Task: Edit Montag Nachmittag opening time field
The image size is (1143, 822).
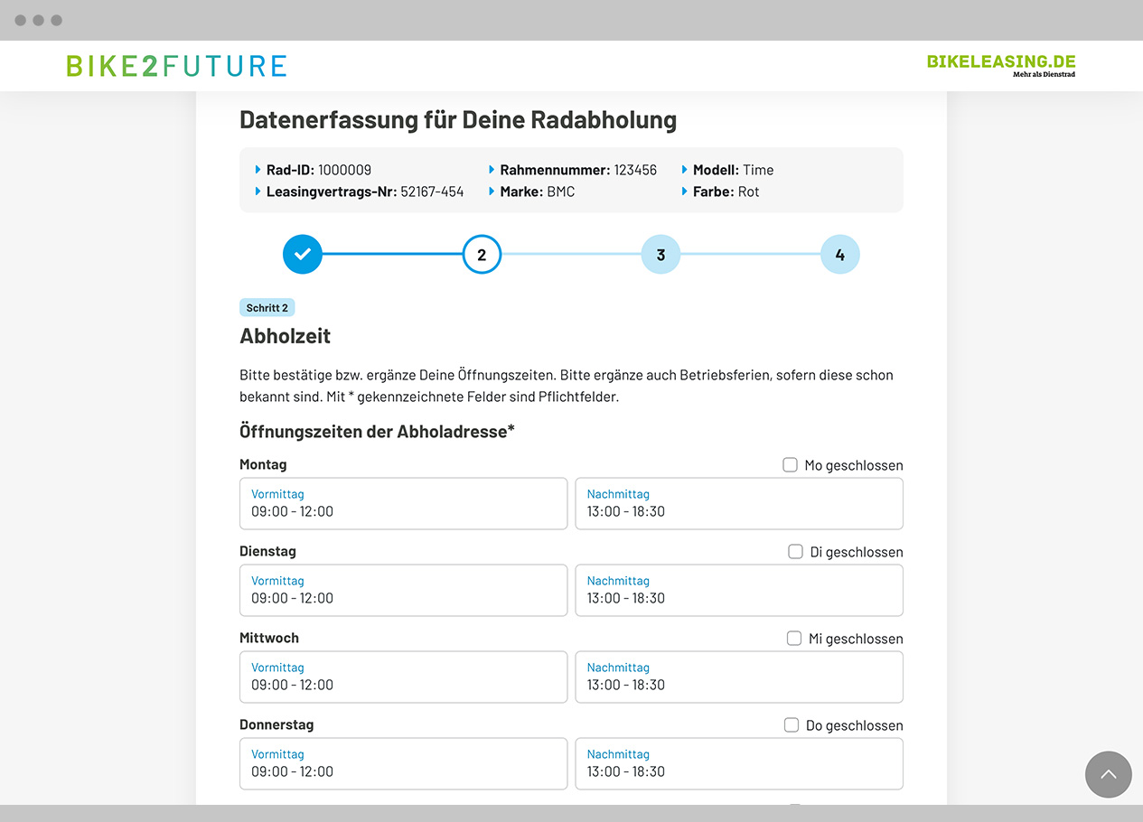Action: tap(738, 503)
